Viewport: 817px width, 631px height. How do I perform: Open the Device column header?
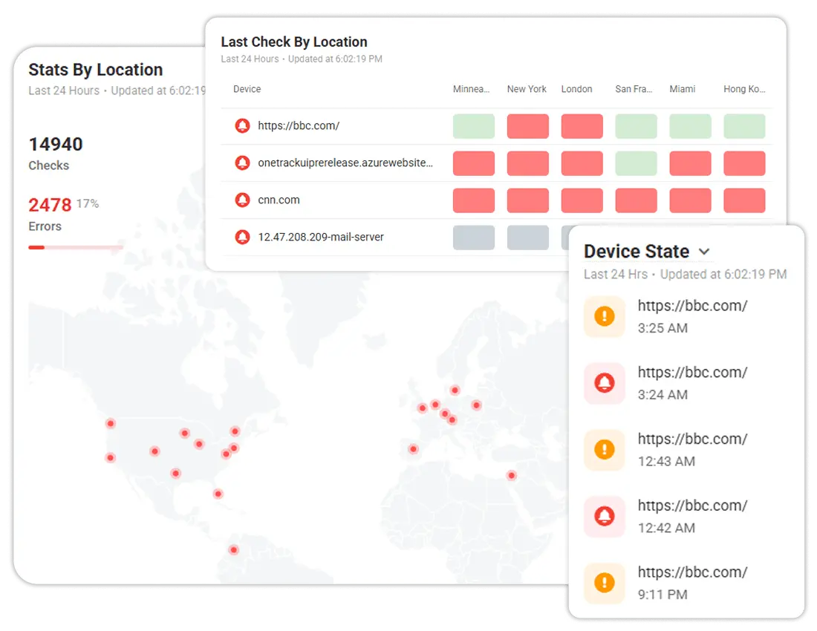pos(247,89)
